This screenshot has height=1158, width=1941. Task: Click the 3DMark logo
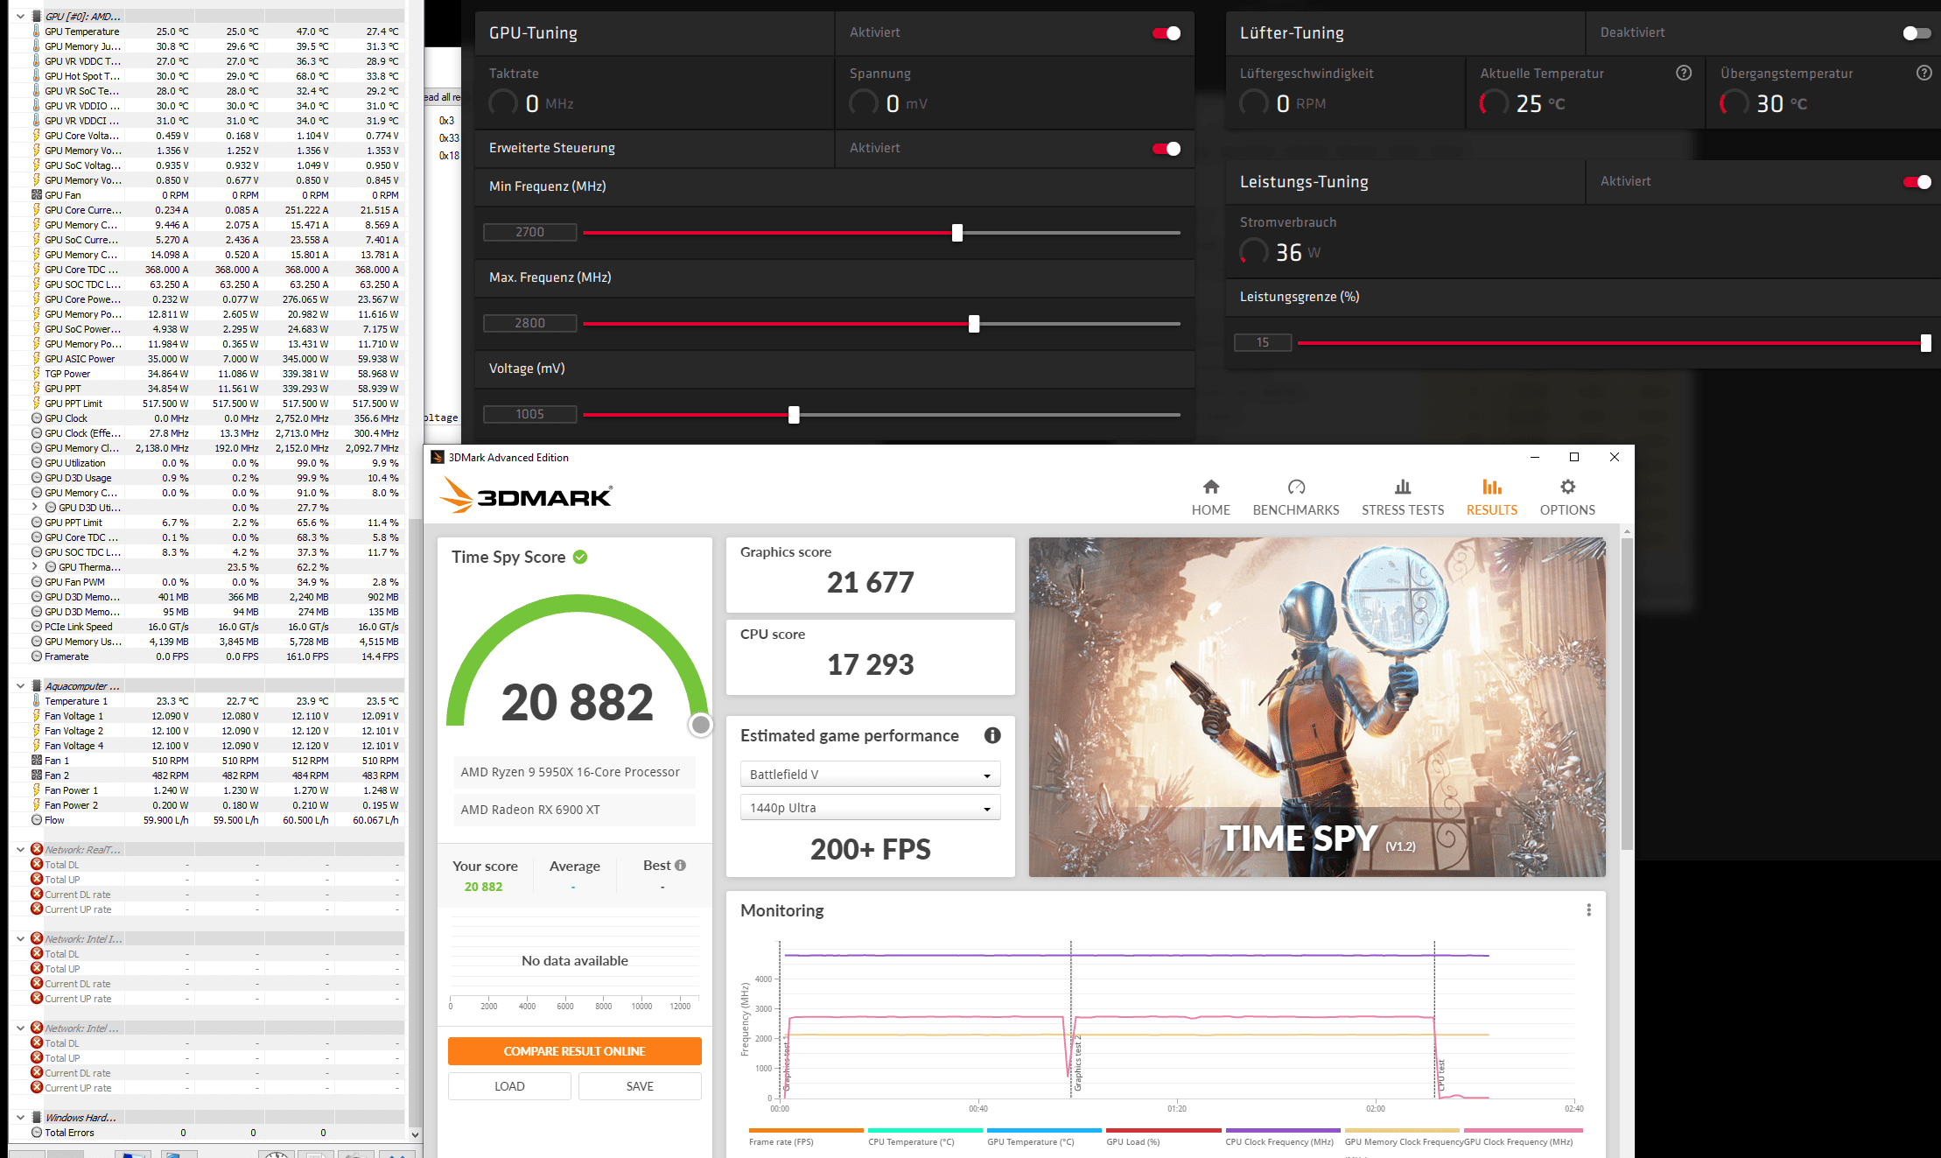pos(525,495)
